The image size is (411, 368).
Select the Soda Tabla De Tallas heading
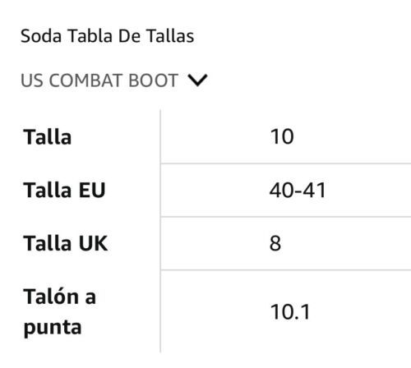tap(108, 36)
